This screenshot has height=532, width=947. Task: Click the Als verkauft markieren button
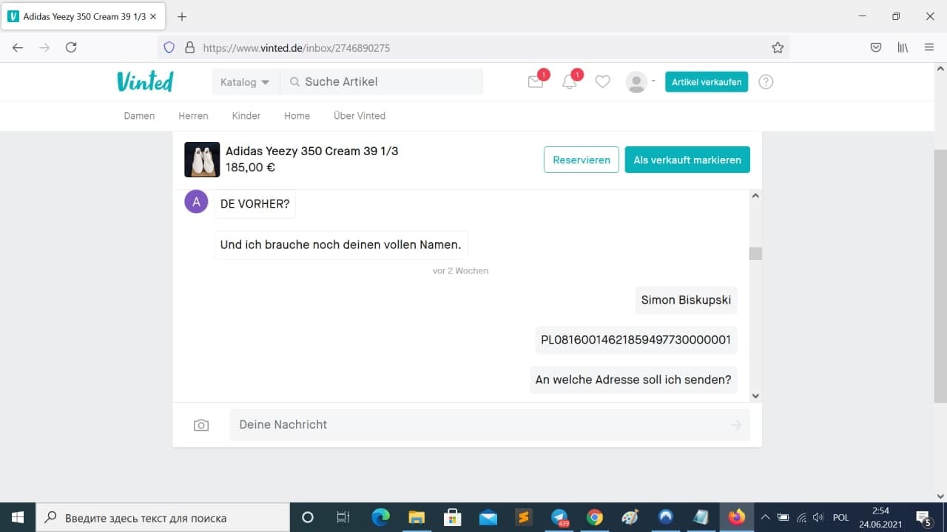[x=687, y=160]
